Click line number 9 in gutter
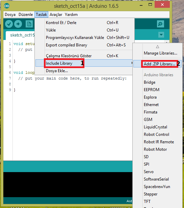 pyautogui.click(x=10, y=90)
